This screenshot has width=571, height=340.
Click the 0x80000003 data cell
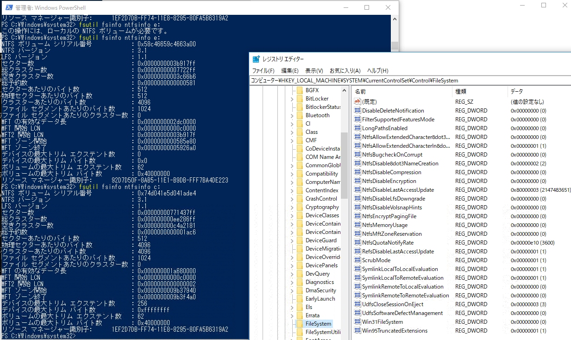pyautogui.click(x=540, y=189)
